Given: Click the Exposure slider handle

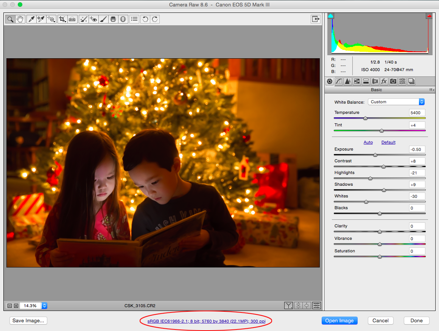Looking at the screenshot, I should 375,155.
